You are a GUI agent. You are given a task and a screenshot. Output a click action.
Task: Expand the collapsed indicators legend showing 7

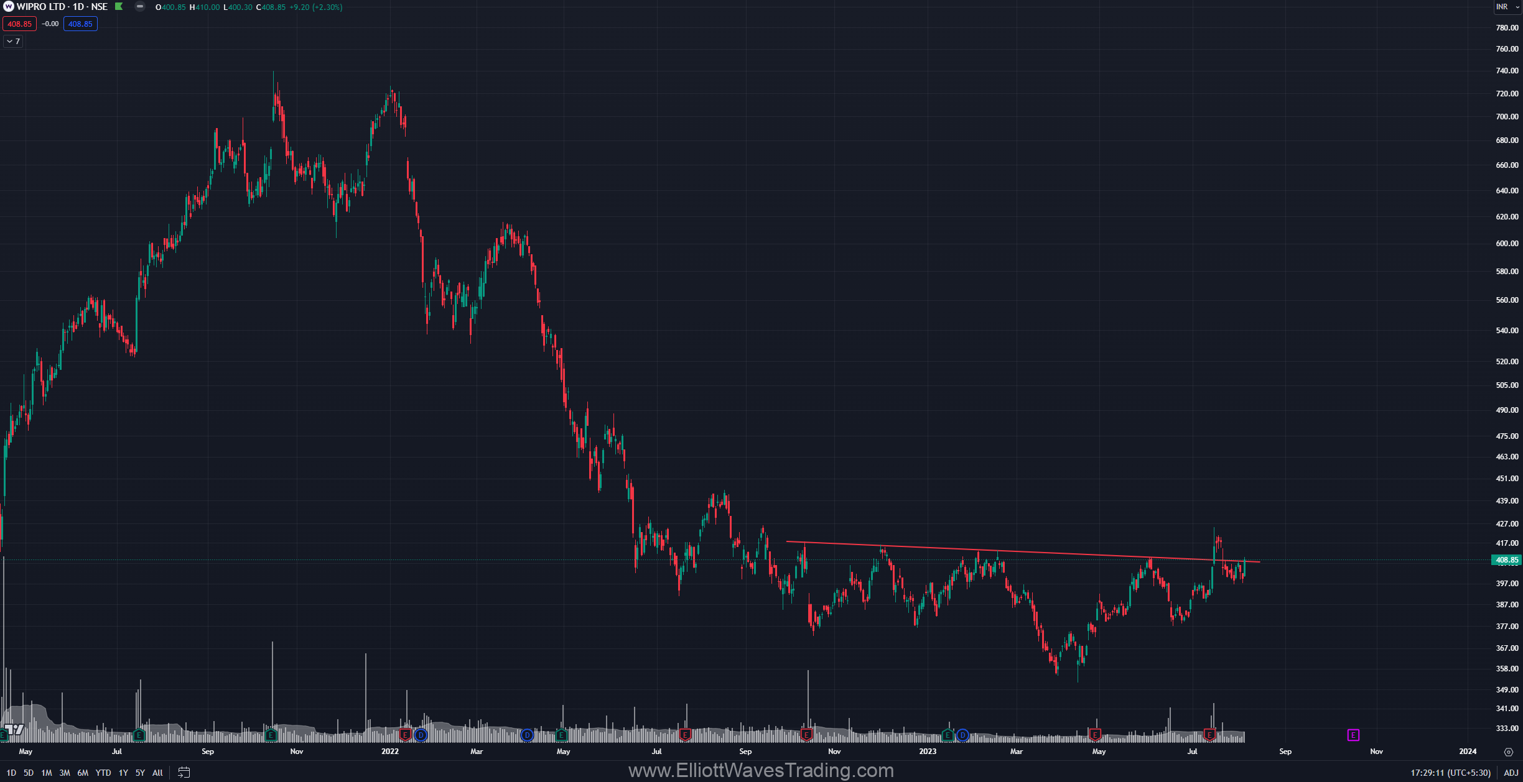(x=13, y=41)
